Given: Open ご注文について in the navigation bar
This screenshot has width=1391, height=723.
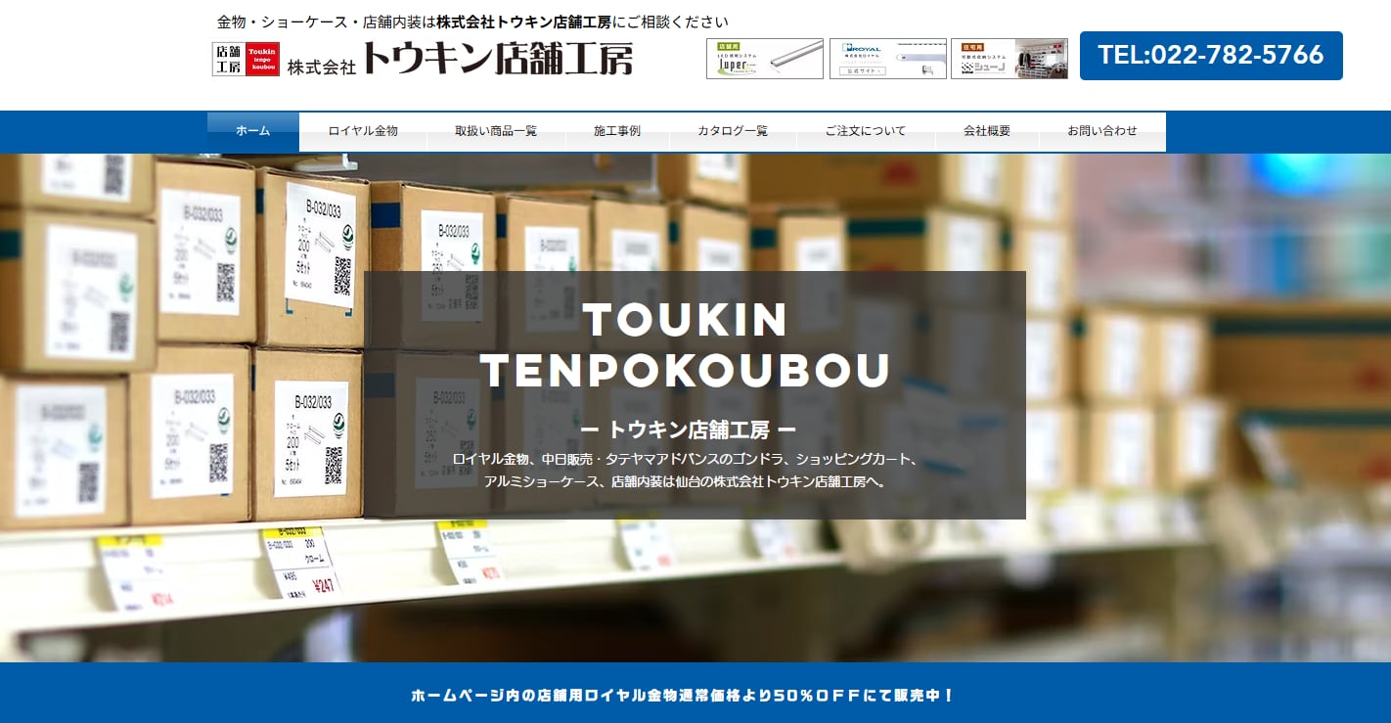Looking at the screenshot, I should point(866,131).
